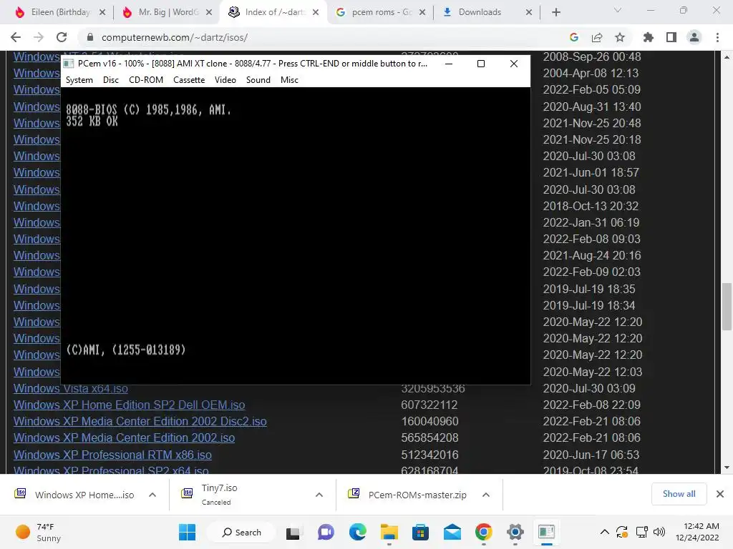Click the page vertical scrollbar thumb
Screen dimensions: 733x549
point(727,307)
